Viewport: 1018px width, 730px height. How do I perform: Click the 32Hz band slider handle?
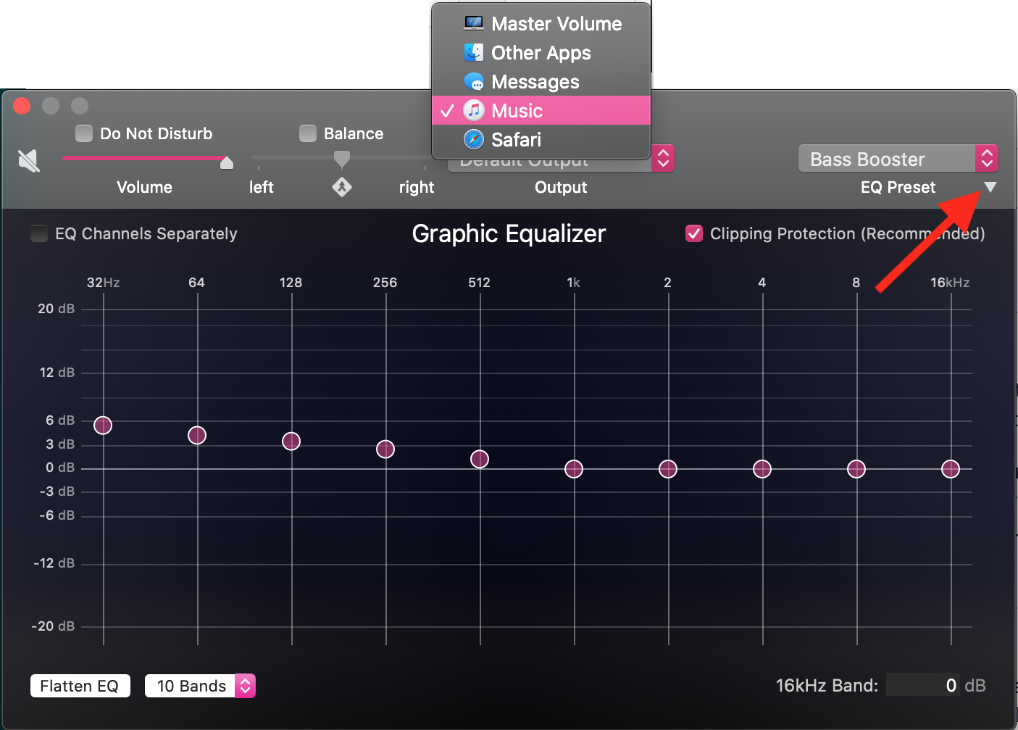pos(103,426)
